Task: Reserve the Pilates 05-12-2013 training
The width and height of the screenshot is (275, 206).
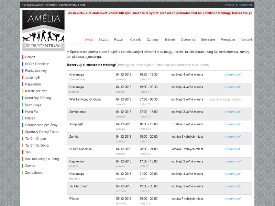Action: tap(233, 199)
